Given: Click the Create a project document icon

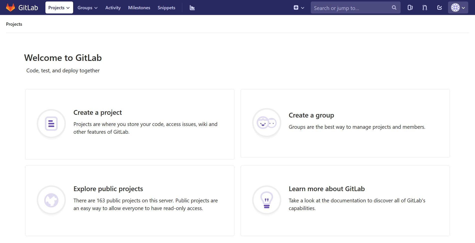Looking at the screenshot, I should (51, 124).
